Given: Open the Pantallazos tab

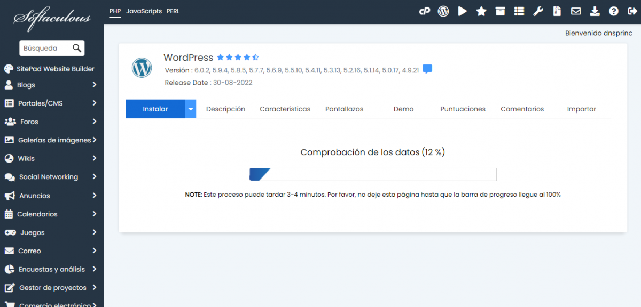Looking at the screenshot, I should (344, 109).
